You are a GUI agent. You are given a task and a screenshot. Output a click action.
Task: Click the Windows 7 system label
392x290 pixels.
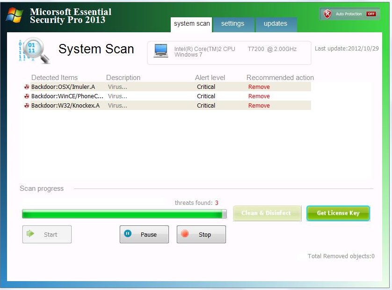[188, 55]
